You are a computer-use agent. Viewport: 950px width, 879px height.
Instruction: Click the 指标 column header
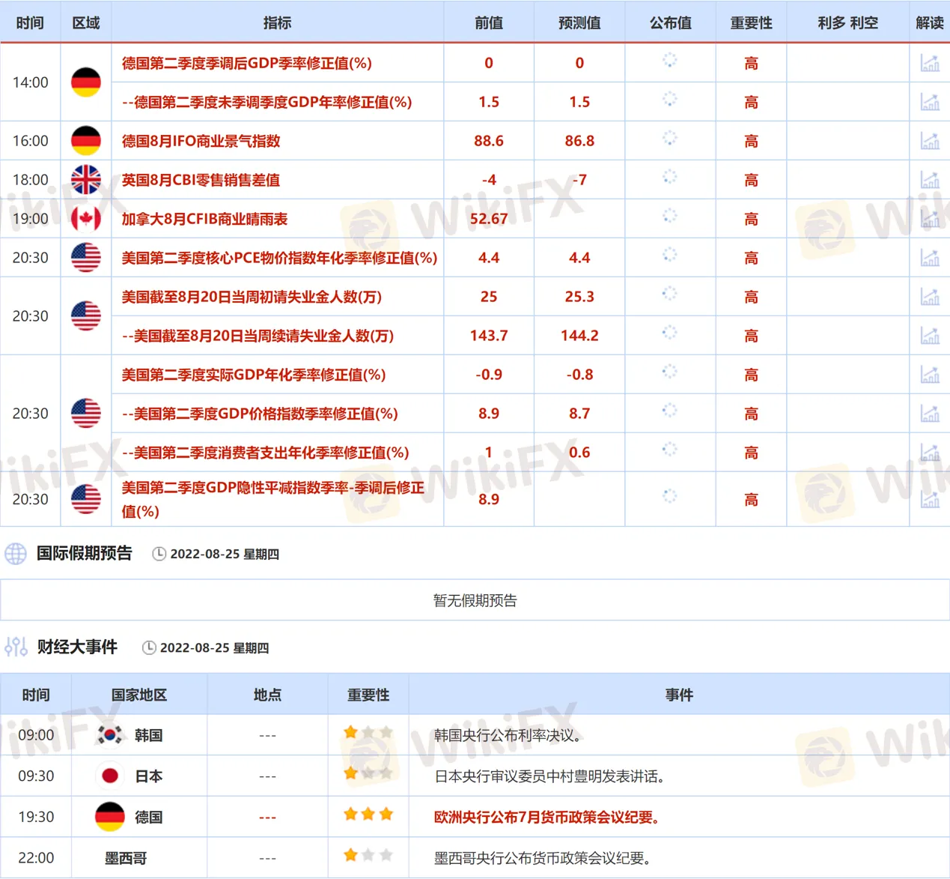tap(277, 22)
